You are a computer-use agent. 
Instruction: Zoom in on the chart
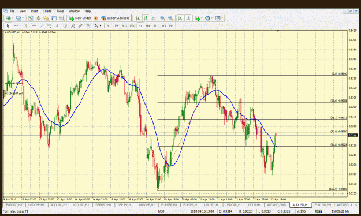click(162, 18)
